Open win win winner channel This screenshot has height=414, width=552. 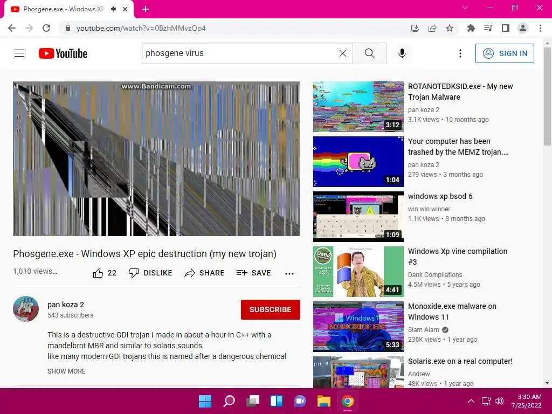coord(429,209)
